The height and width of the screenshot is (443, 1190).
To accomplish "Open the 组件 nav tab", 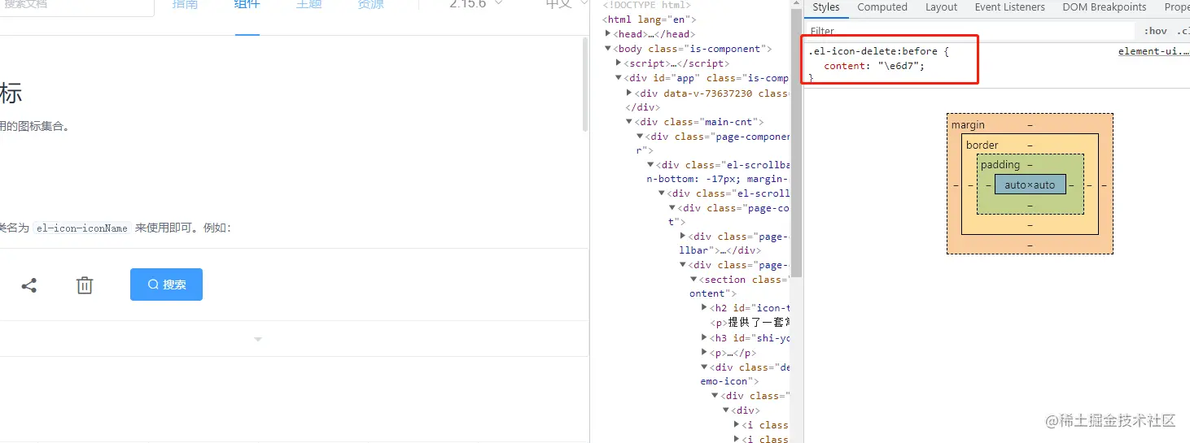I will point(247,5).
